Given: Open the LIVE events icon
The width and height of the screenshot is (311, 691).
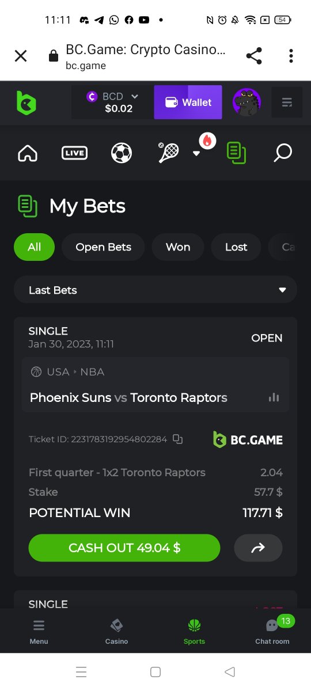Looking at the screenshot, I should pos(74,153).
